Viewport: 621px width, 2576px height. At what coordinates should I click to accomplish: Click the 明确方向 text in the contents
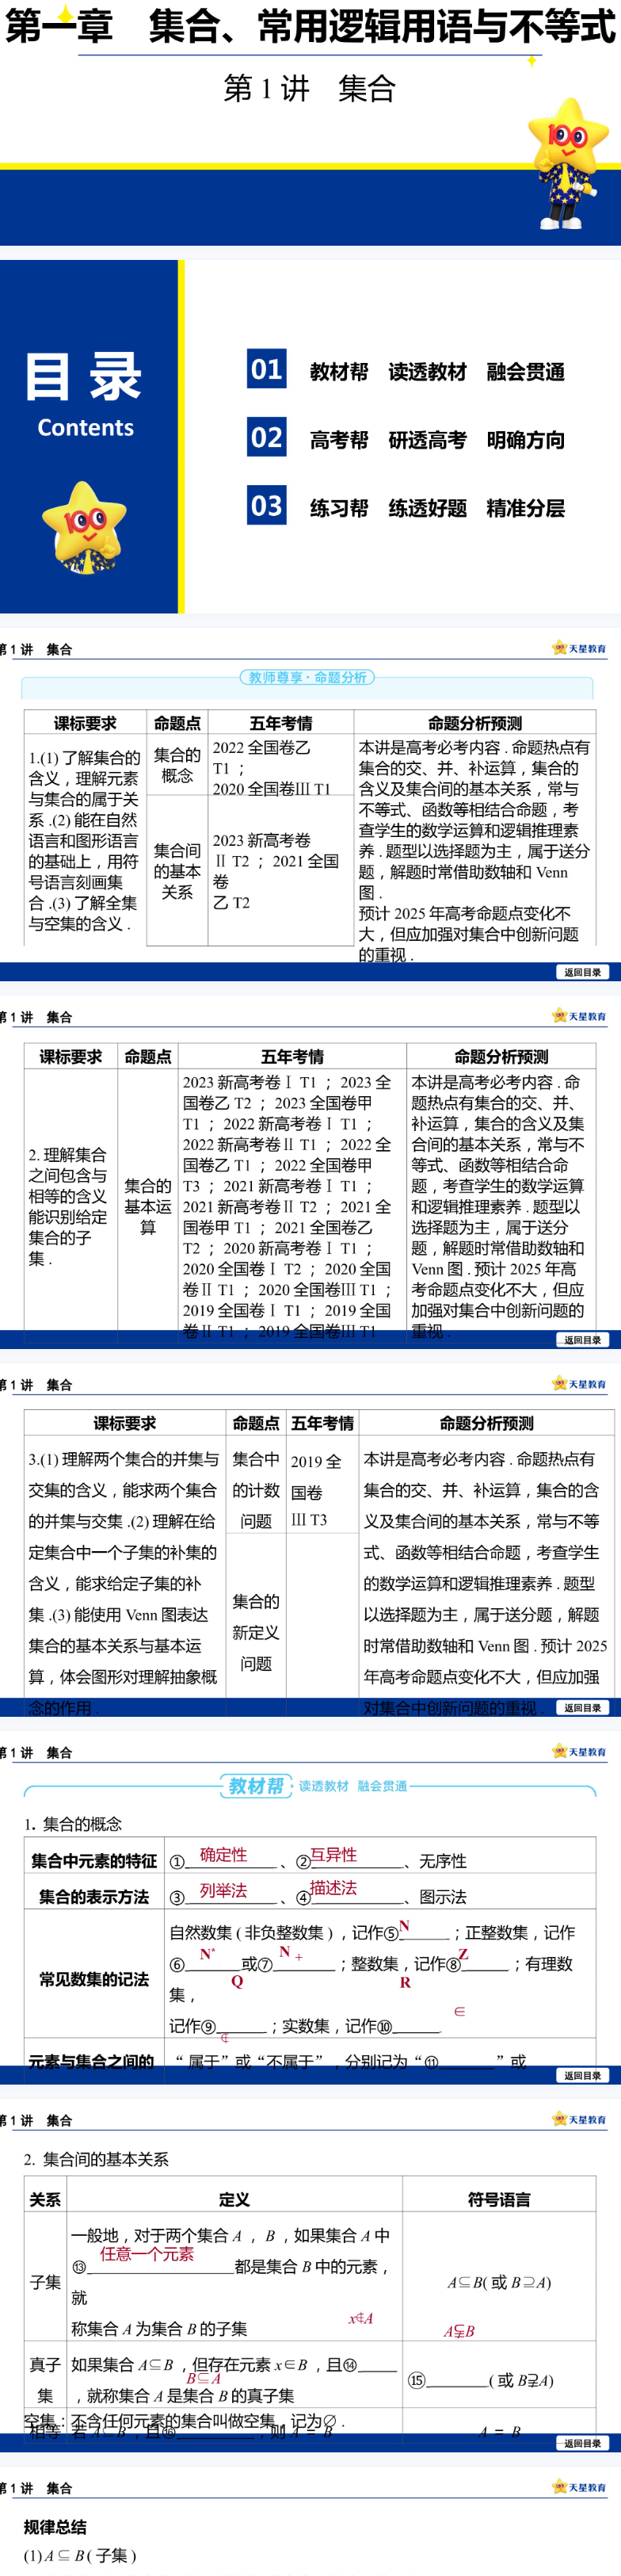pos(526,440)
